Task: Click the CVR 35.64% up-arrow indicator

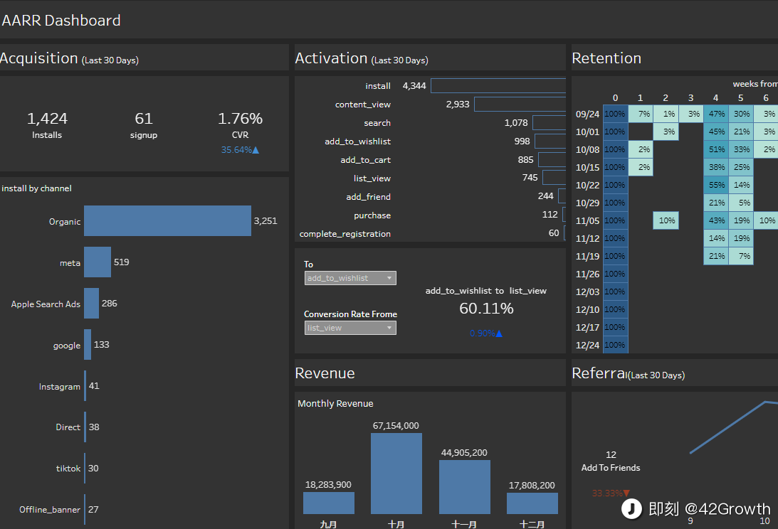Action: (255, 150)
